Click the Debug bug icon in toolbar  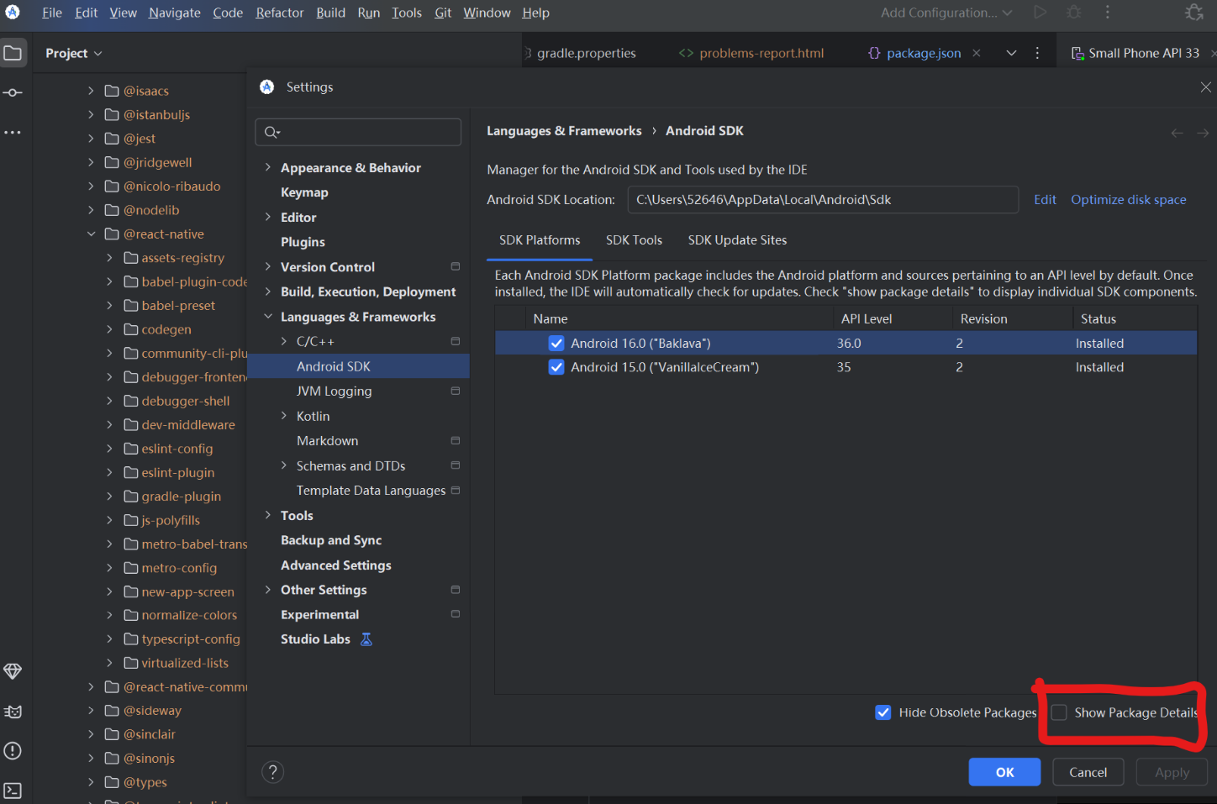[x=1074, y=12]
